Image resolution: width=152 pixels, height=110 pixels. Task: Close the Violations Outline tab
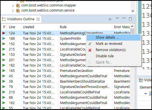pos(38,19)
